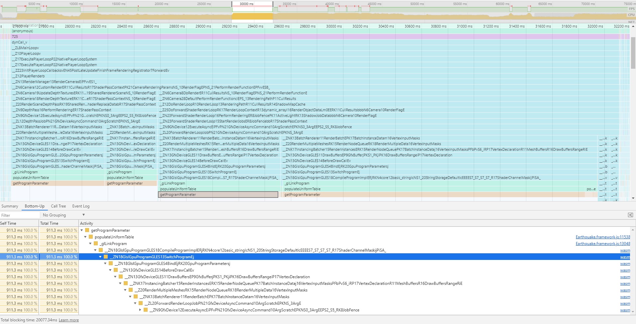Collapse the CompileProgramImpl tree row arrow
The image size is (636, 324).
[95, 250]
